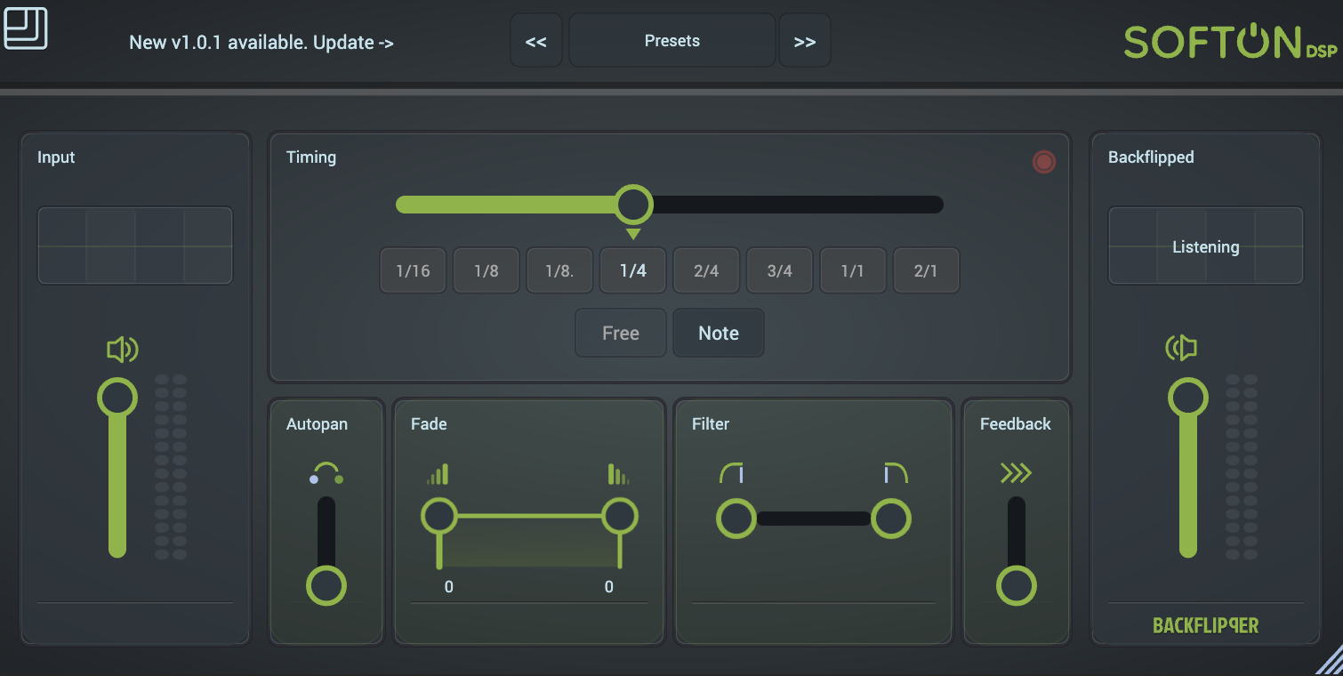Screen dimensions: 1343x676
Task: Click the Autopan arc icon
Action: [x=326, y=473]
